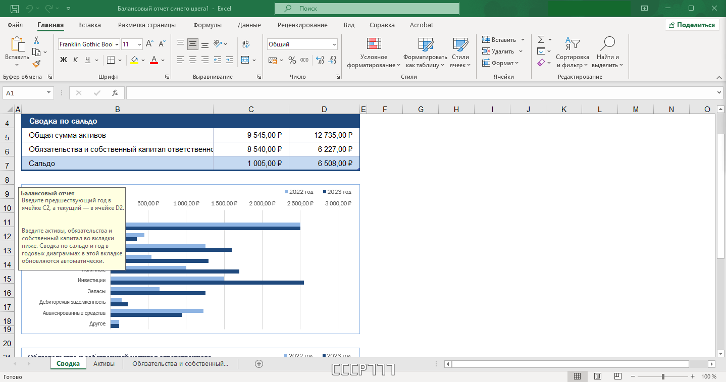The image size is (726, 382).
Task: Open Find and Select (Найти и выделить) menu
Action: 608,52
